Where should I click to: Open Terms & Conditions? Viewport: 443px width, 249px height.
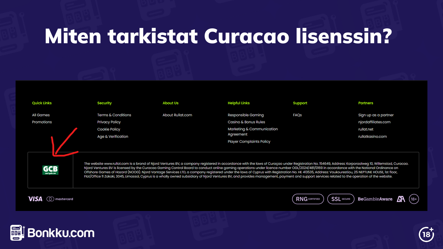click(x=114, y=115)
